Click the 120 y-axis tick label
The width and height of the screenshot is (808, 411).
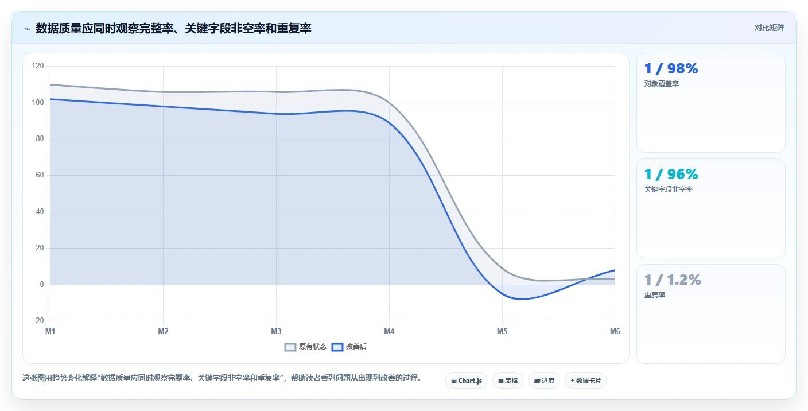pos(38,66)
